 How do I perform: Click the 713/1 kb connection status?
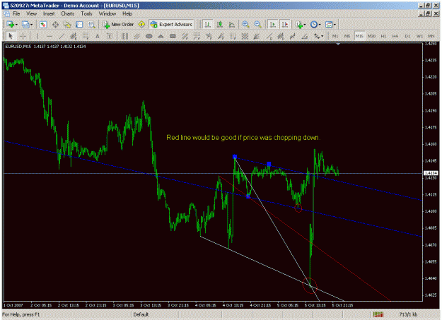click(x=408, y=314)
